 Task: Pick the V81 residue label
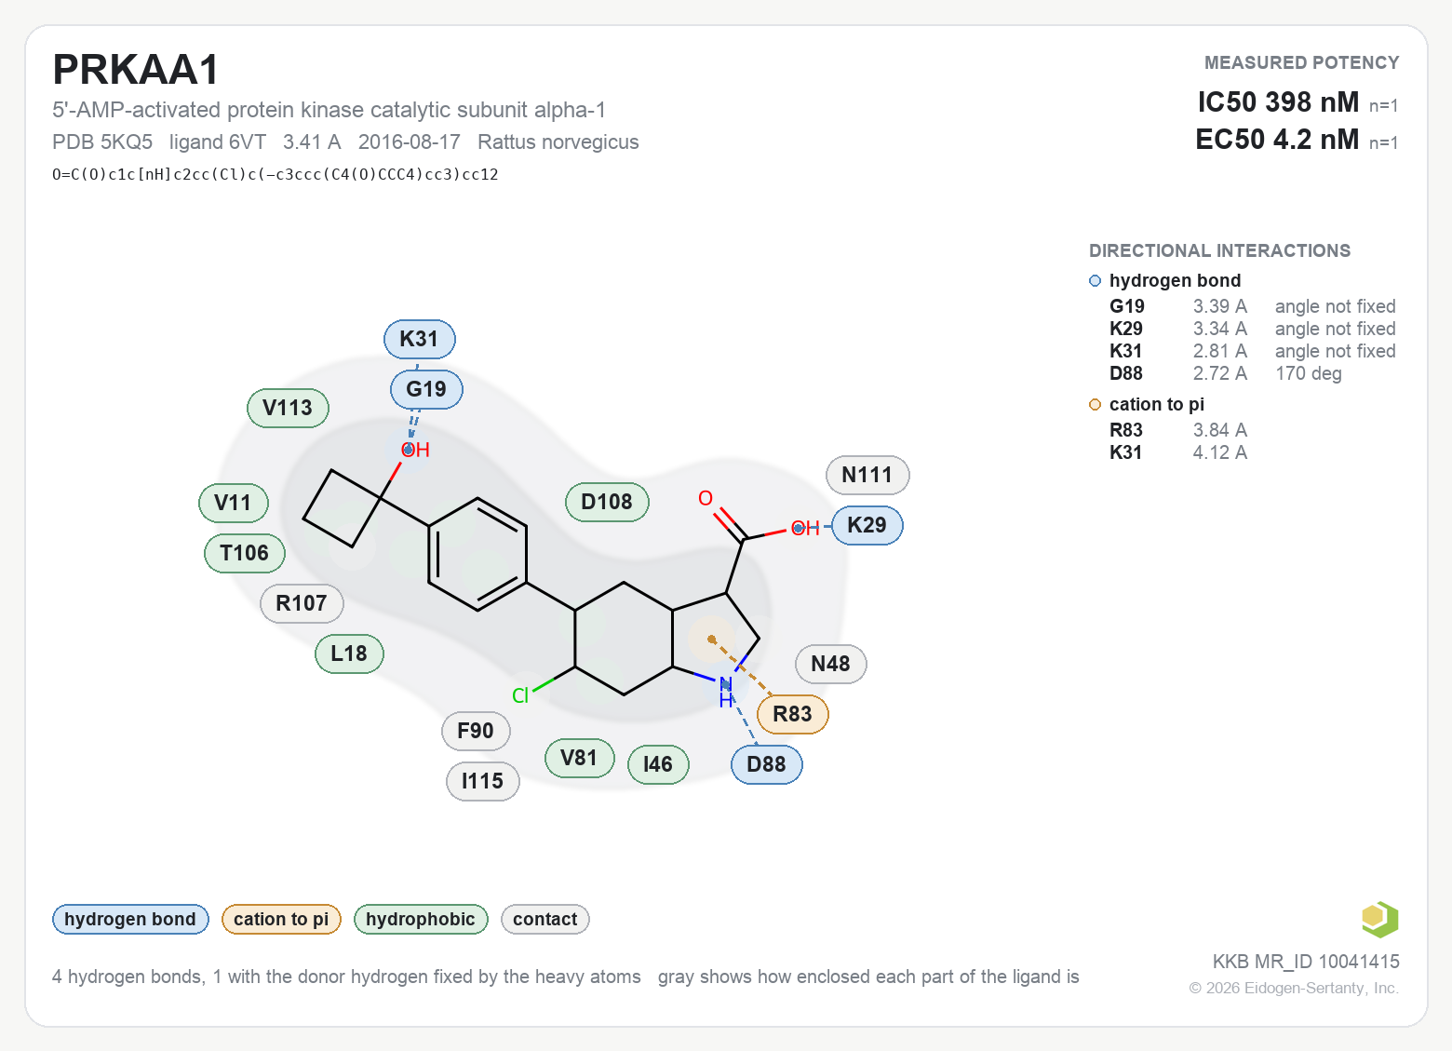[x=580, y=758]
